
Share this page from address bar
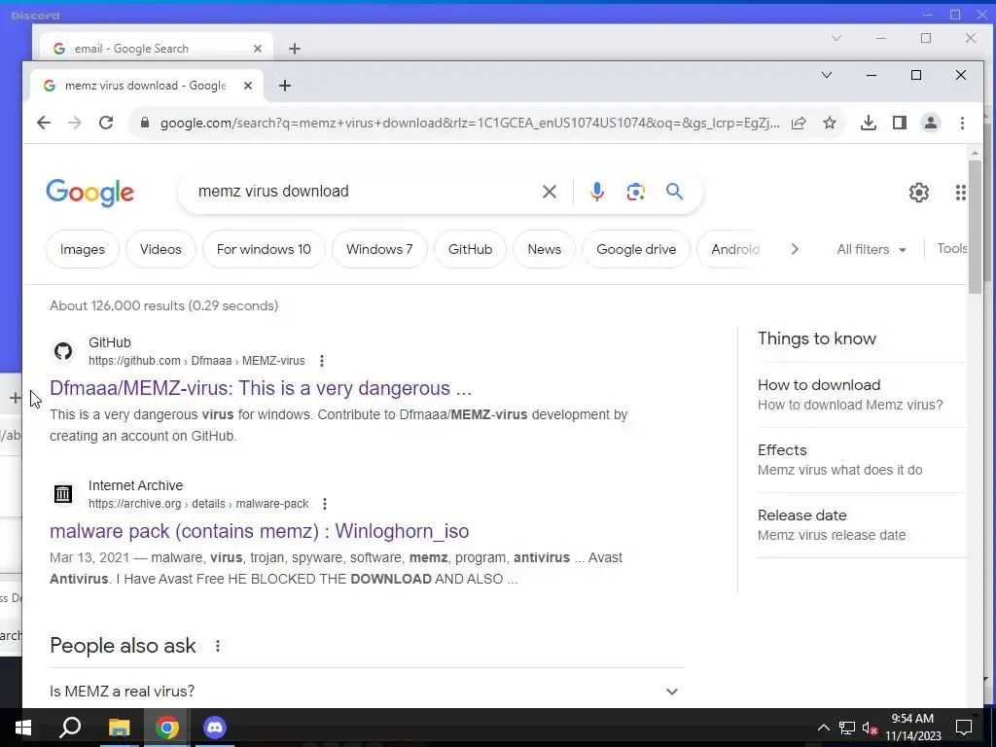[x=799, y=123]
